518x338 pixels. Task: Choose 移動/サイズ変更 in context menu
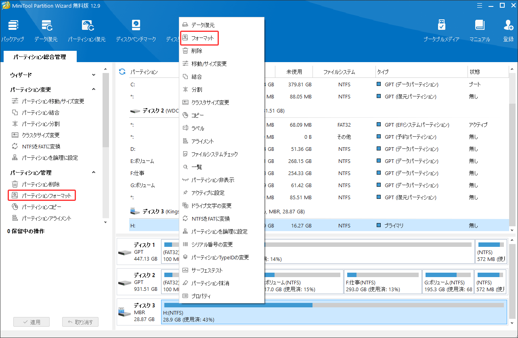(x=222, y=64)
